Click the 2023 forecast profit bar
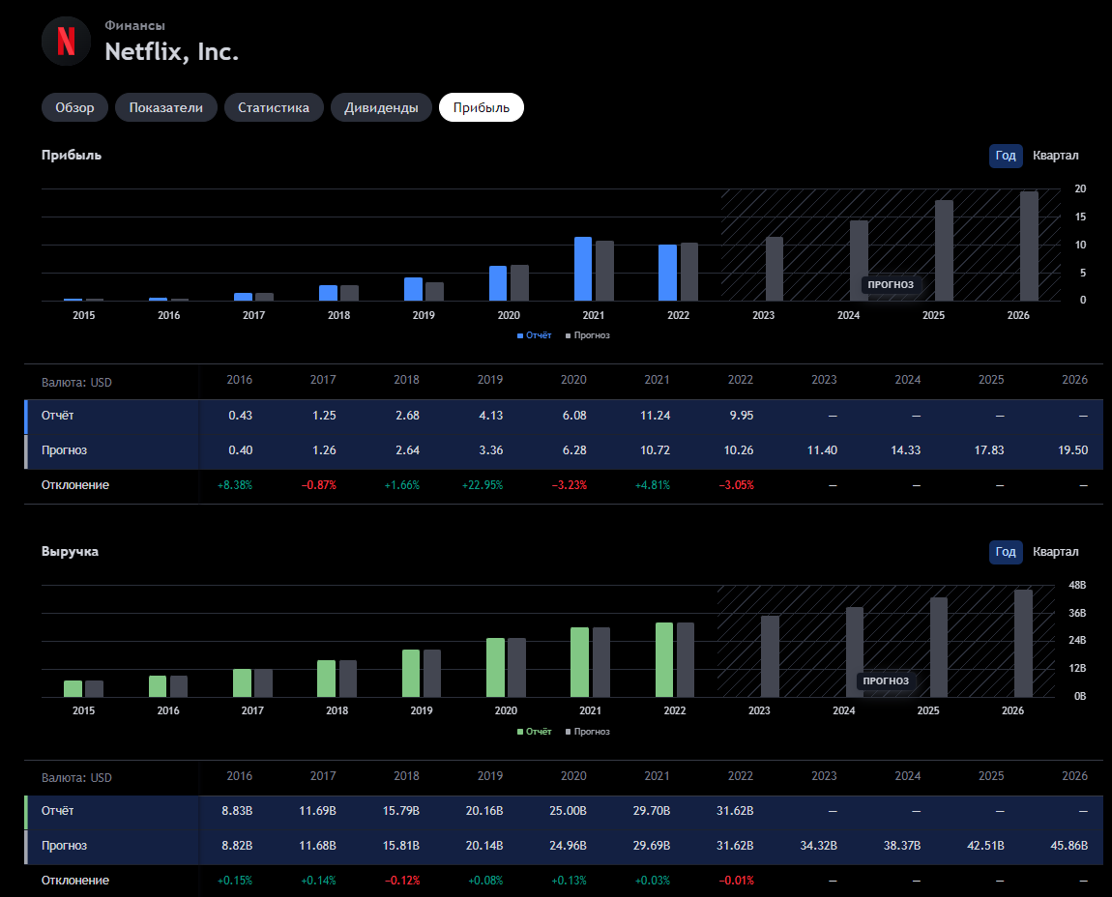The width and height of the screenshot is (1112, 897). pyautogui.click(x=775, y=269)
